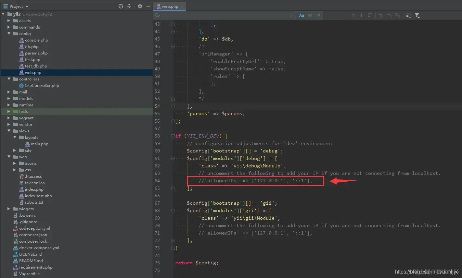Image resolution: width=462 pixels, height=278 pixels.
Task: Expand the css folder under web
Action: [x=15, y=170]
